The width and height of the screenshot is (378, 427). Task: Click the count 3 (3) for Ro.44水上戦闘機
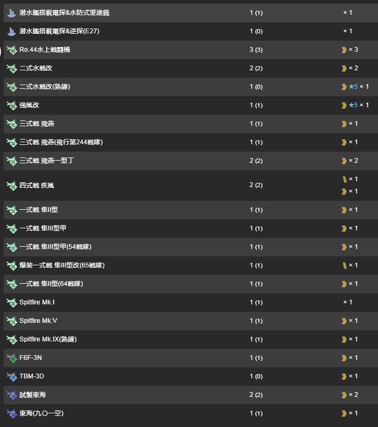(x=256, y=50)
